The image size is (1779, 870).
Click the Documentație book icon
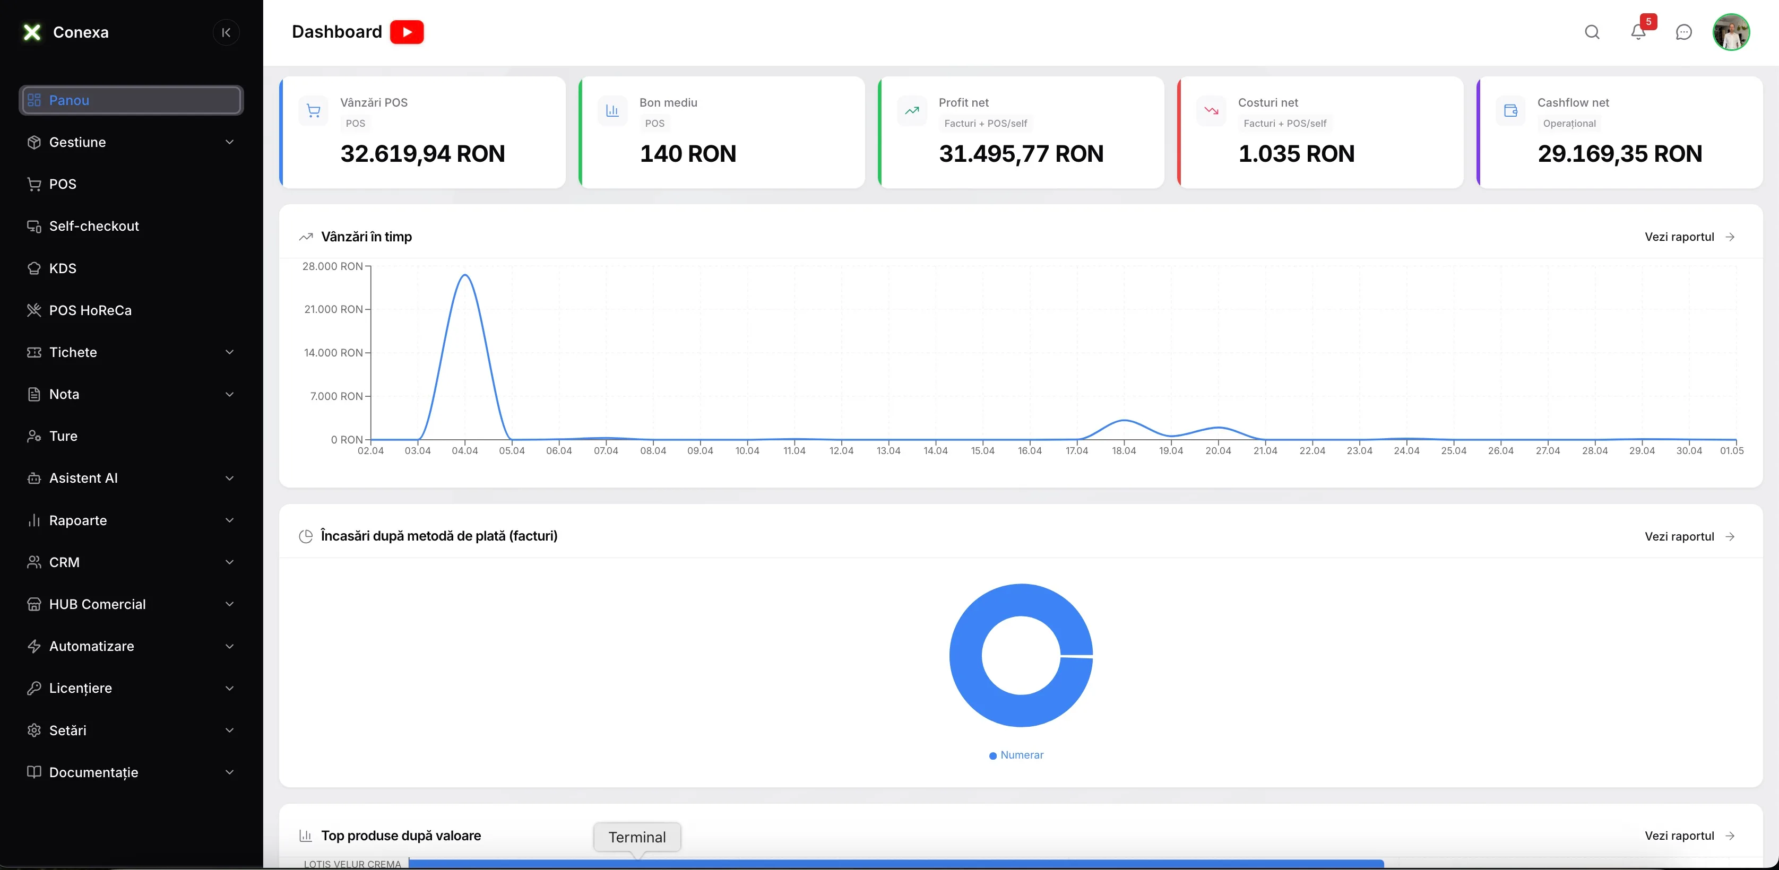pos(34,772)
